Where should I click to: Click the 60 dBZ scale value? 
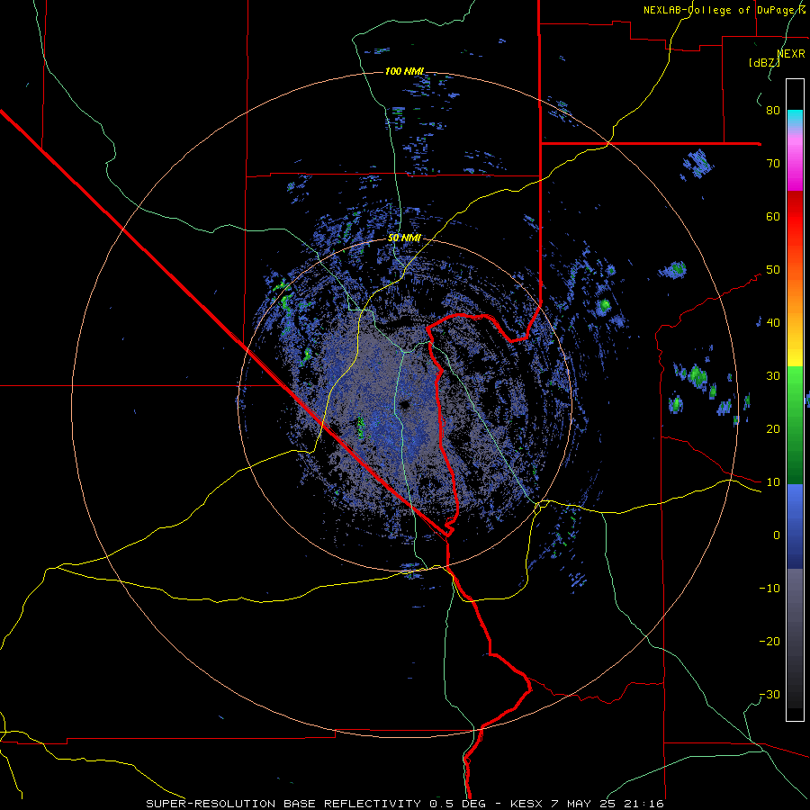coord(773,216)
